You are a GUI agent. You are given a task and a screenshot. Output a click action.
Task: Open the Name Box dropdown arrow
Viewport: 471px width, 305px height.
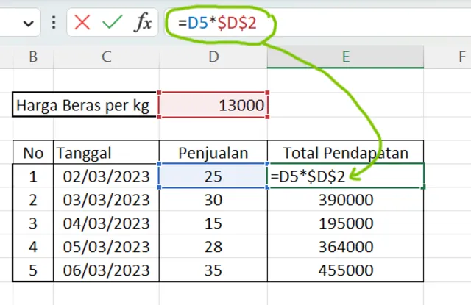point(29,23)
